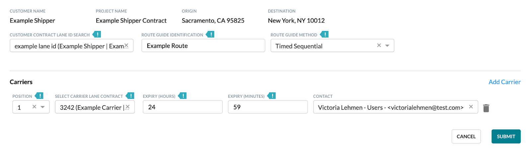The image size is (531, 151).
Task: Expand the Position dropdown arrow
Action: point(42,107)
